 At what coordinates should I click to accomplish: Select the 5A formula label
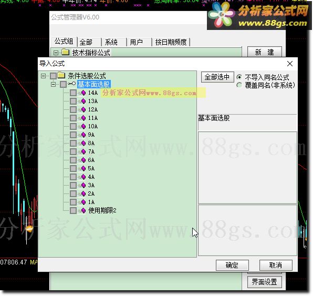[x=91, y=168]
